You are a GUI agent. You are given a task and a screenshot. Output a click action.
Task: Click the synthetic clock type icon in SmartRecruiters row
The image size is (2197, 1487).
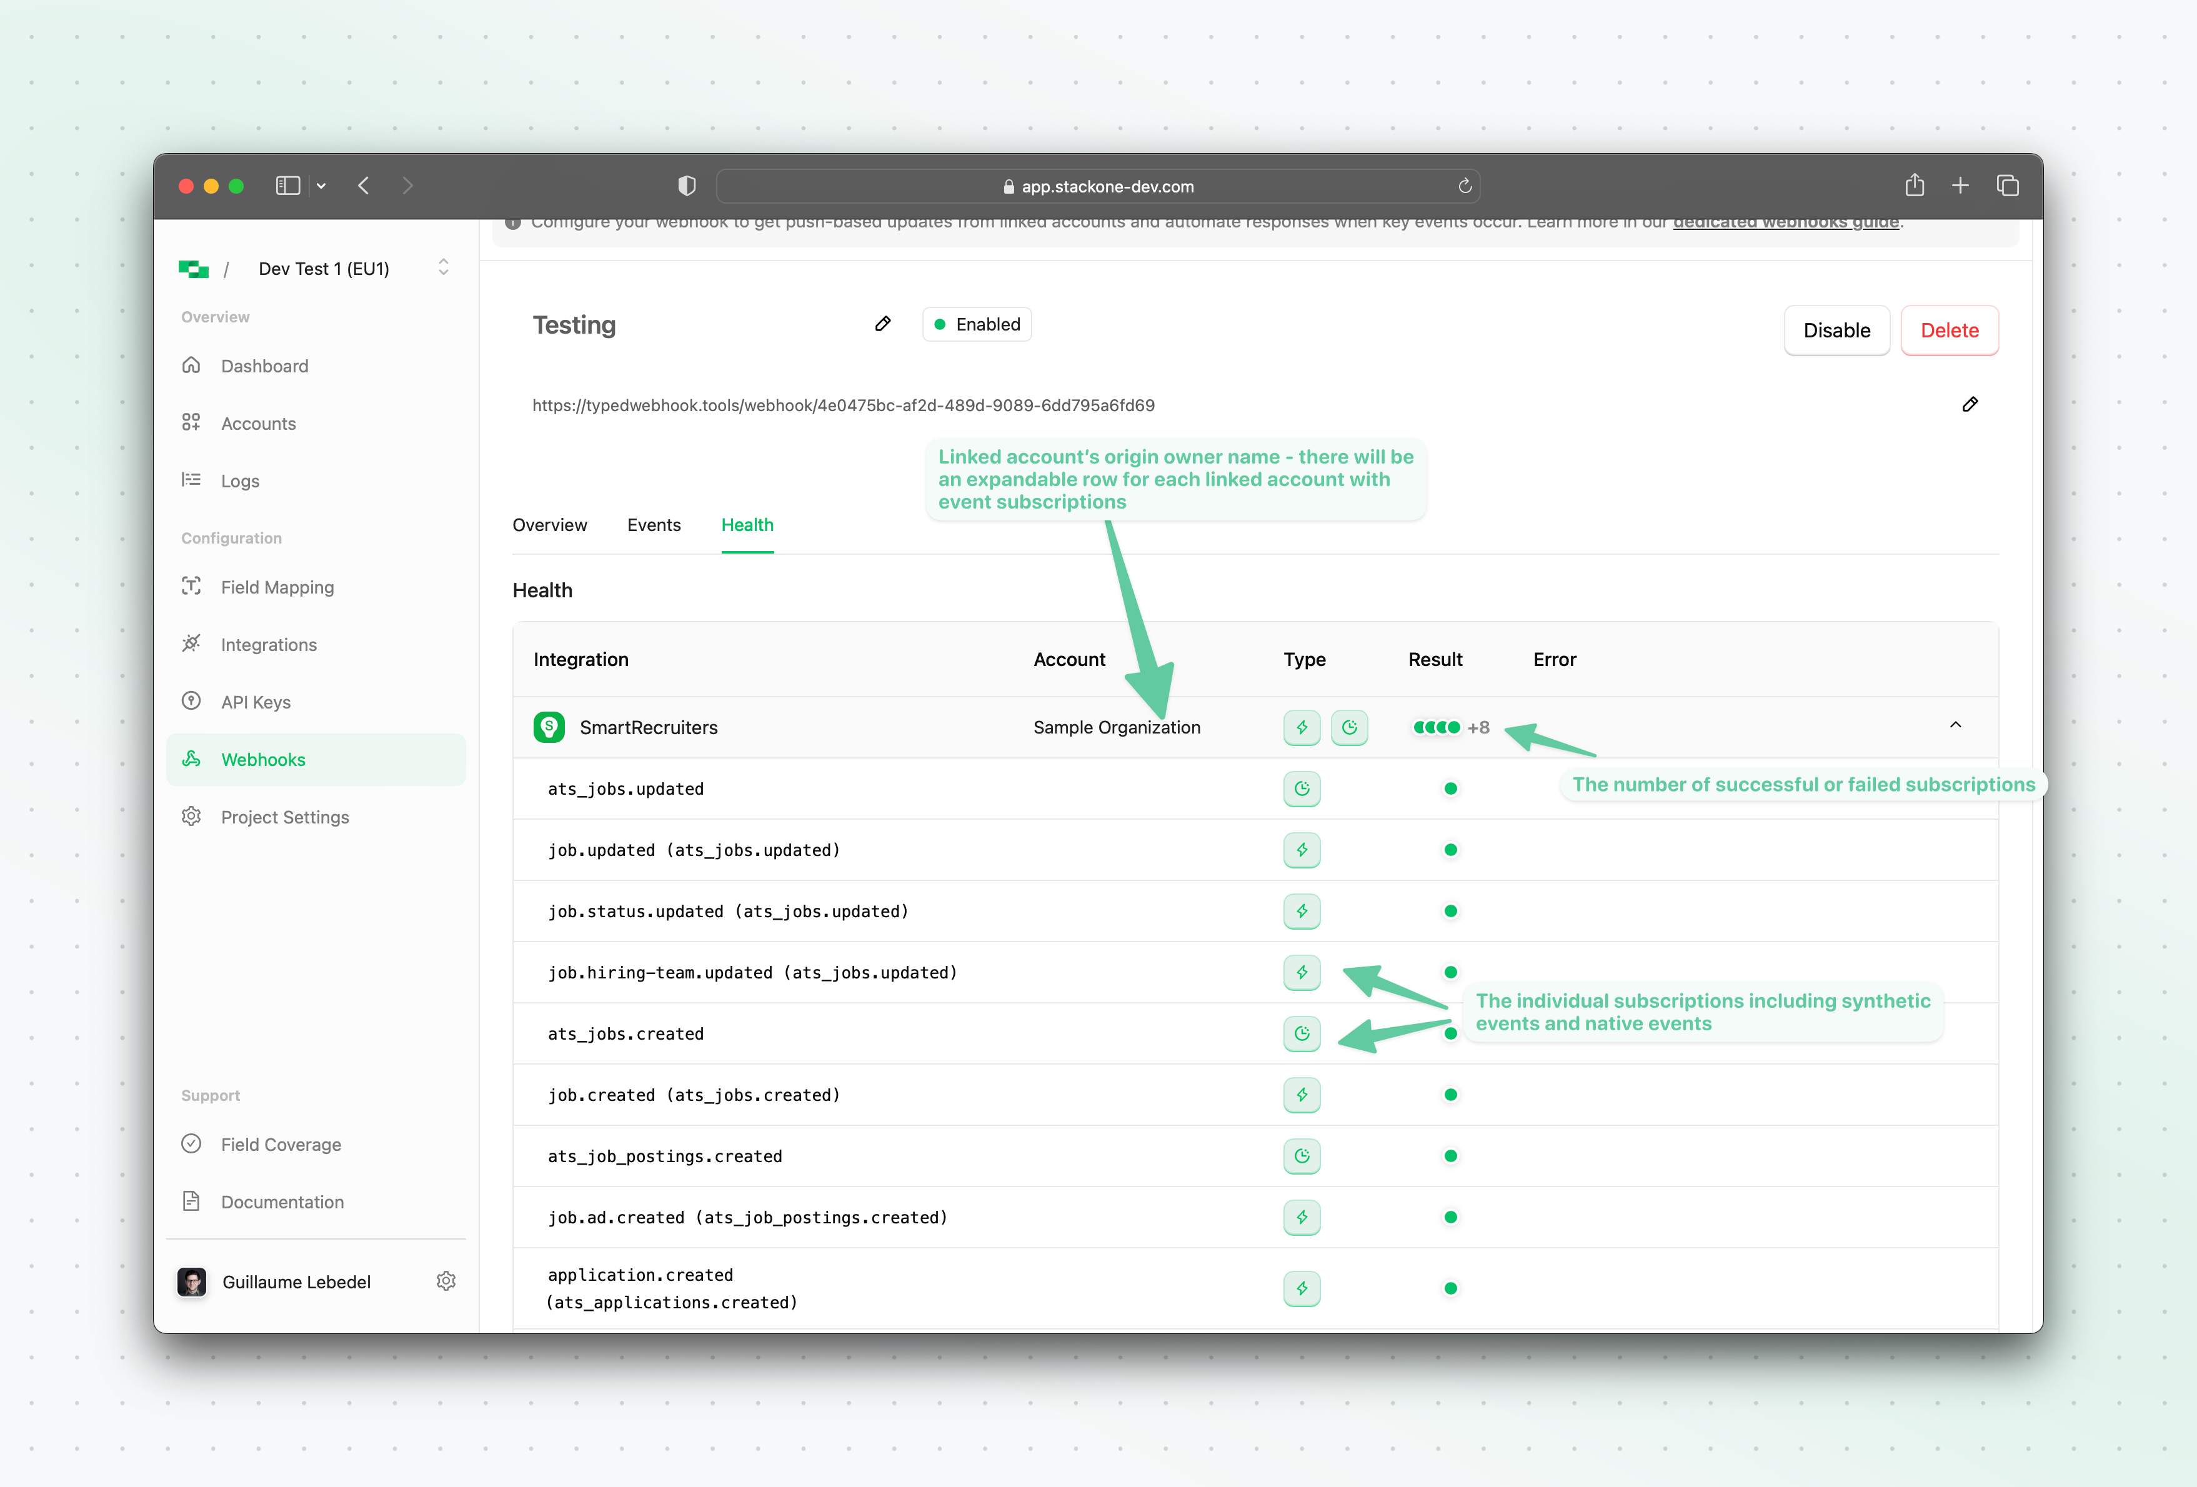[1349, 727]
